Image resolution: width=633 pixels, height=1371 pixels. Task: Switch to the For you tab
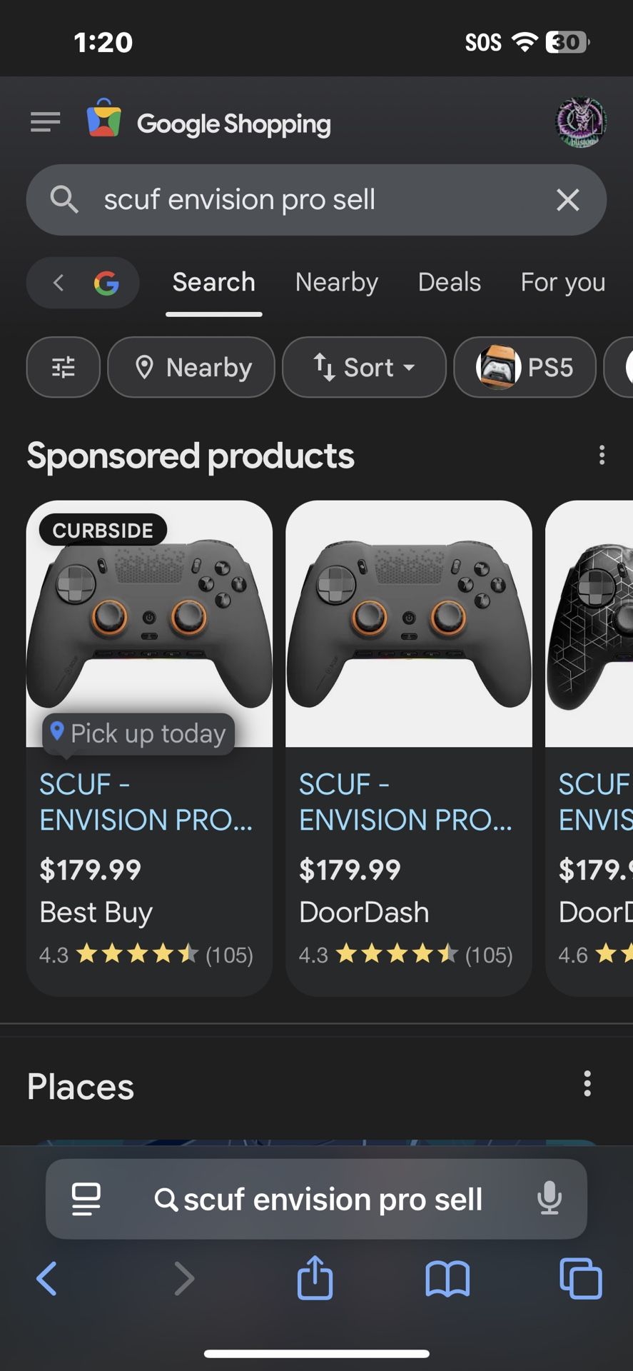tap(562, 282)
